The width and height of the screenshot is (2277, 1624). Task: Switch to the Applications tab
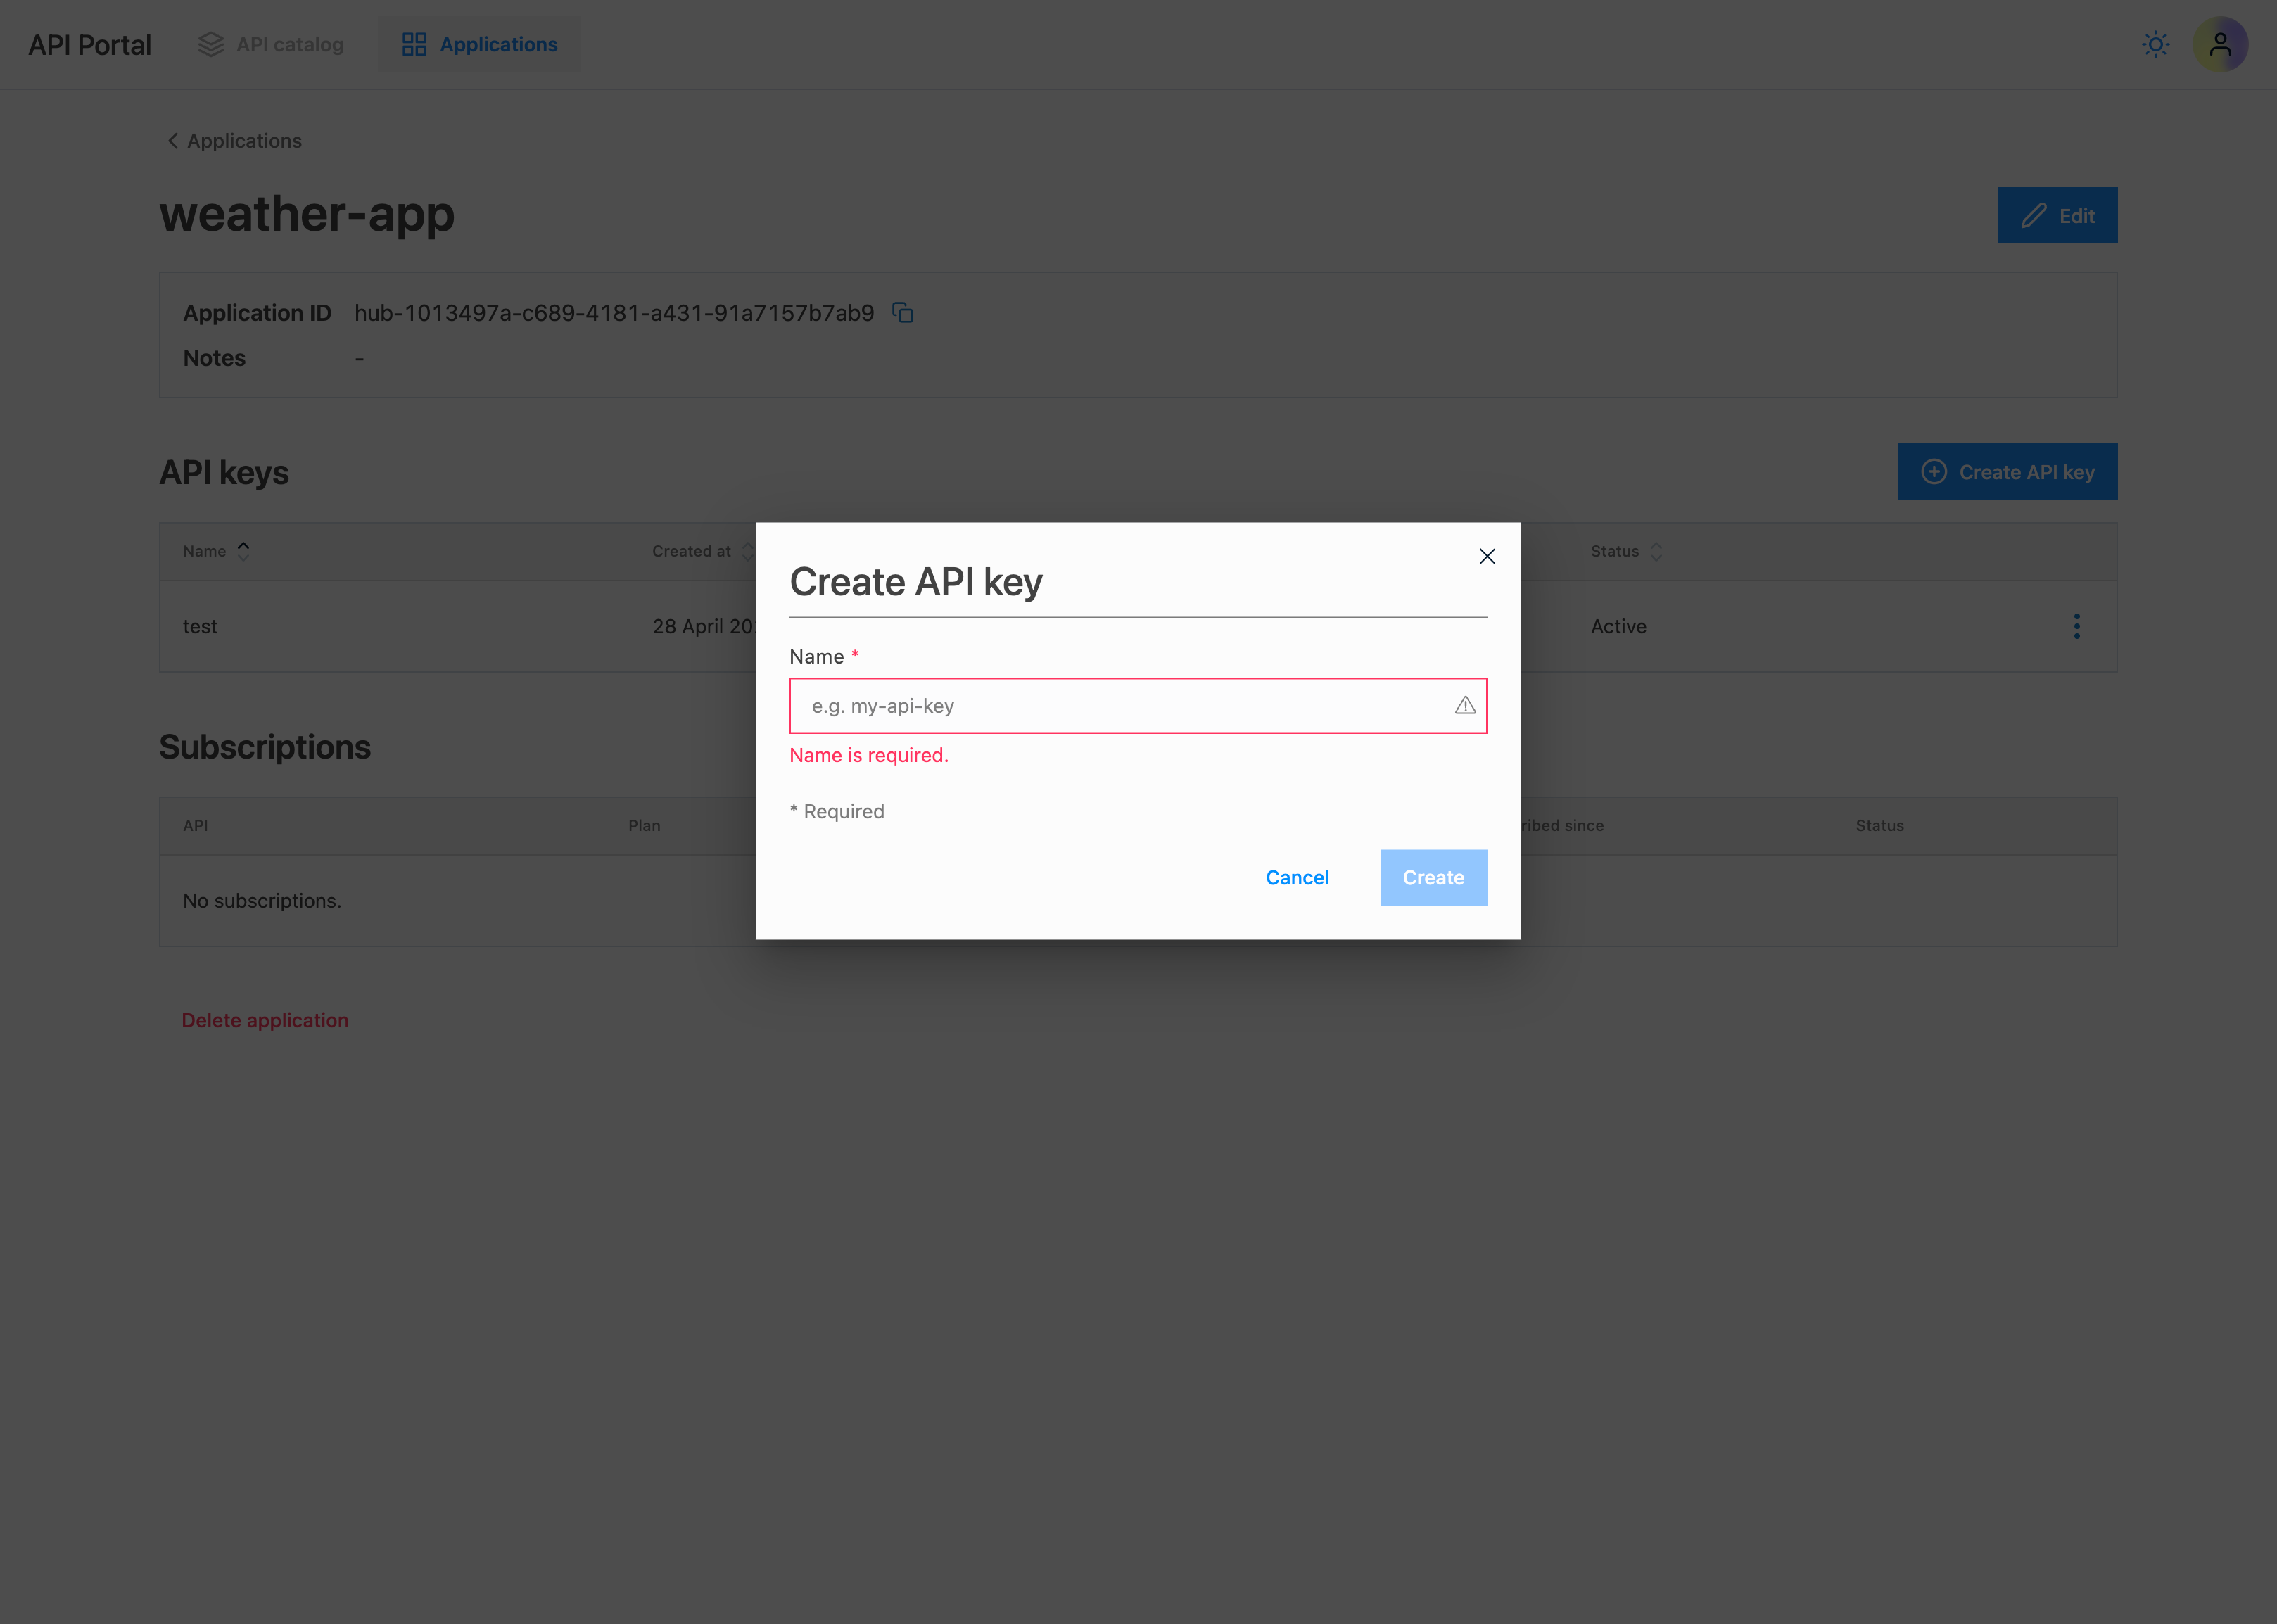(x=498, y=45)
